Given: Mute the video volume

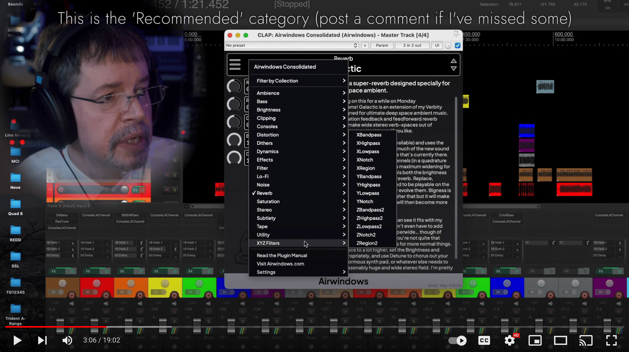Looking at the screenshot, I should [x=67, y=340].
